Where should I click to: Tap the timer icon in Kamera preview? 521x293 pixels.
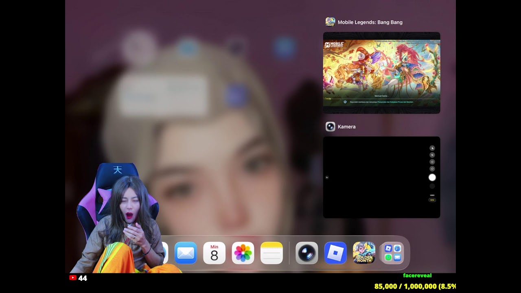[432, 162]
